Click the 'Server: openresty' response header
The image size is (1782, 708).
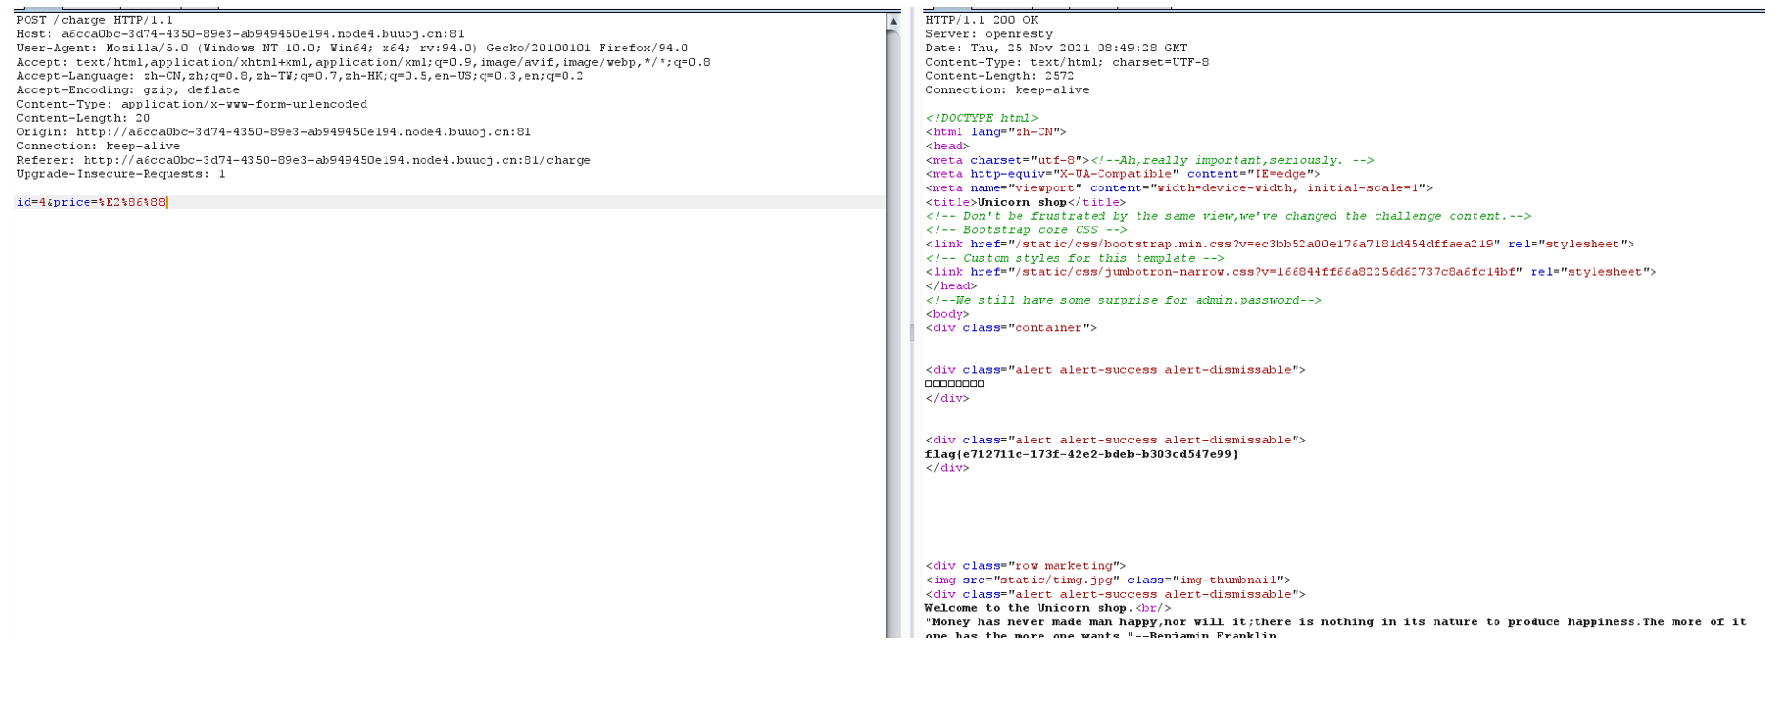(989, 34)
